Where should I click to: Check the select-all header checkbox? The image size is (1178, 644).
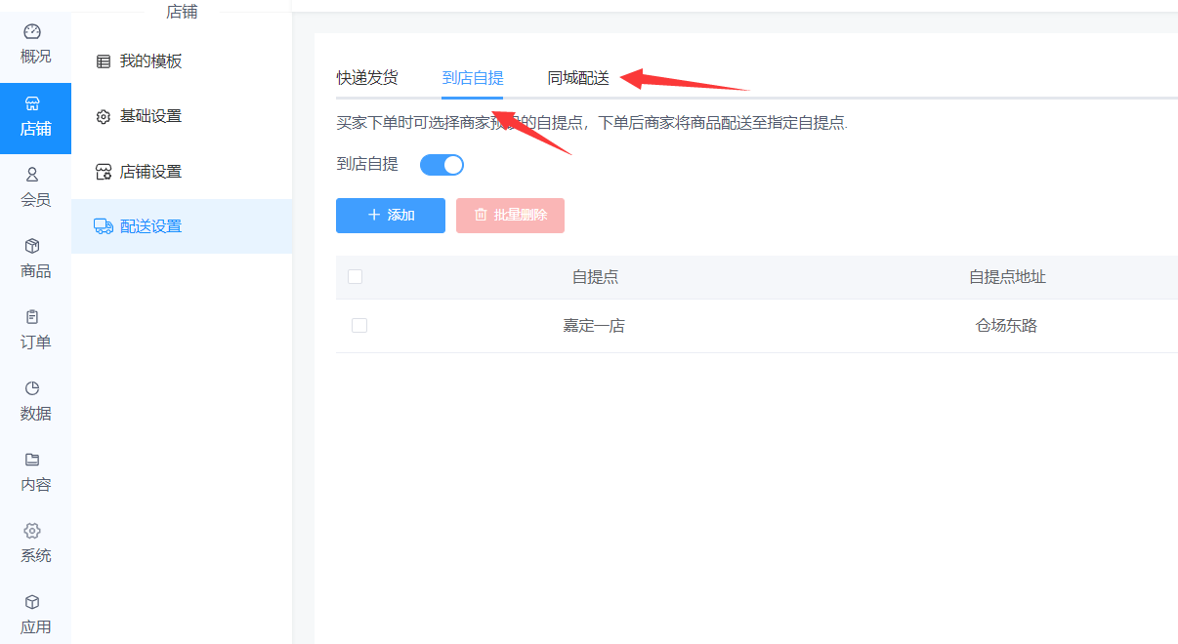point(356,277)
